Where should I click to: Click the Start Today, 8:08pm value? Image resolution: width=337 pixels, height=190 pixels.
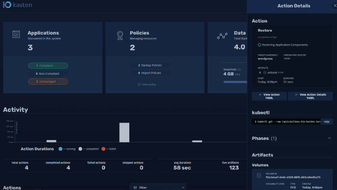(x=267, y=82)
